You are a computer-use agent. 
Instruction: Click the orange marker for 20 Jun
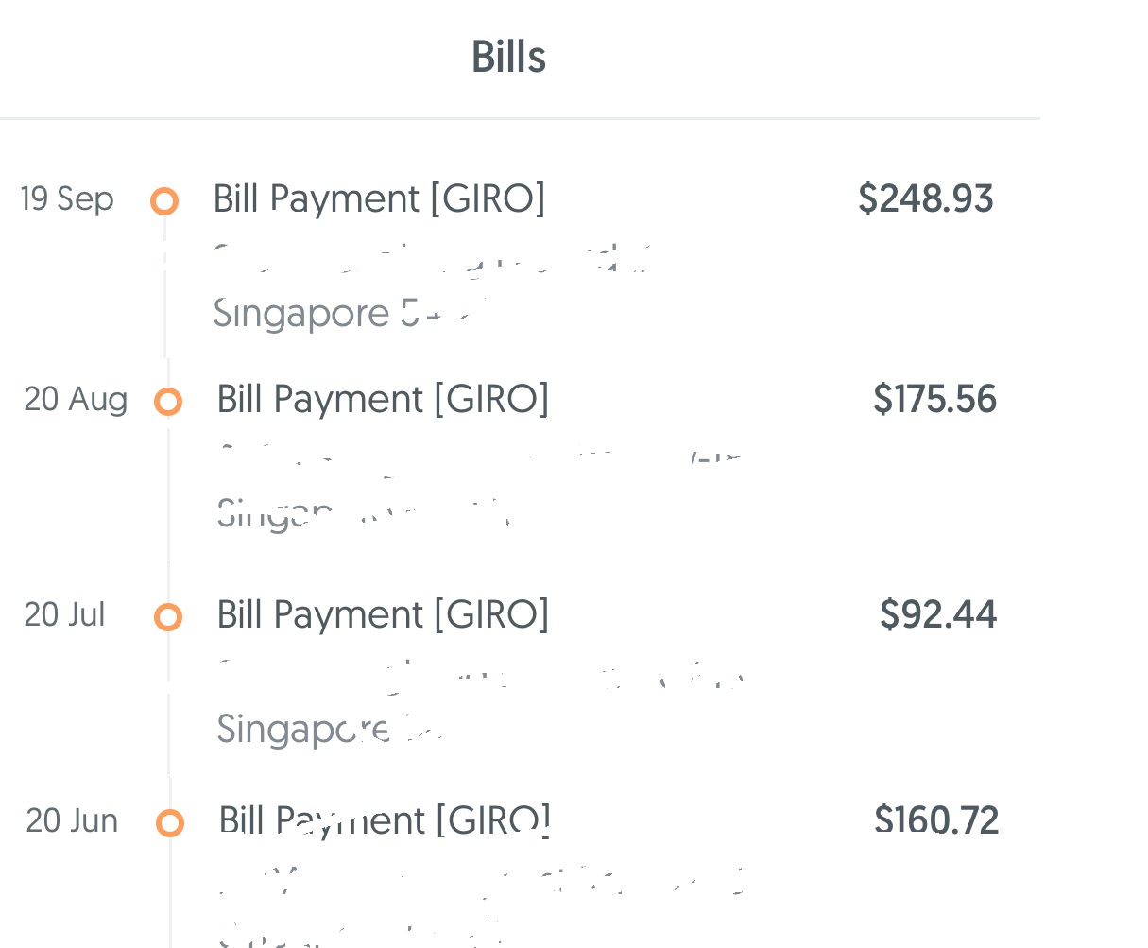[x=170, y=823]
